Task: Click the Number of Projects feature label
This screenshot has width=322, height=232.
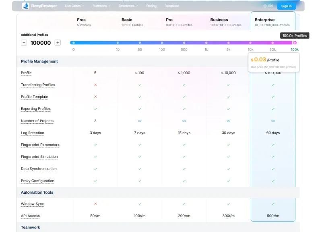Action: pyautogui.click(x=37, y=121)
